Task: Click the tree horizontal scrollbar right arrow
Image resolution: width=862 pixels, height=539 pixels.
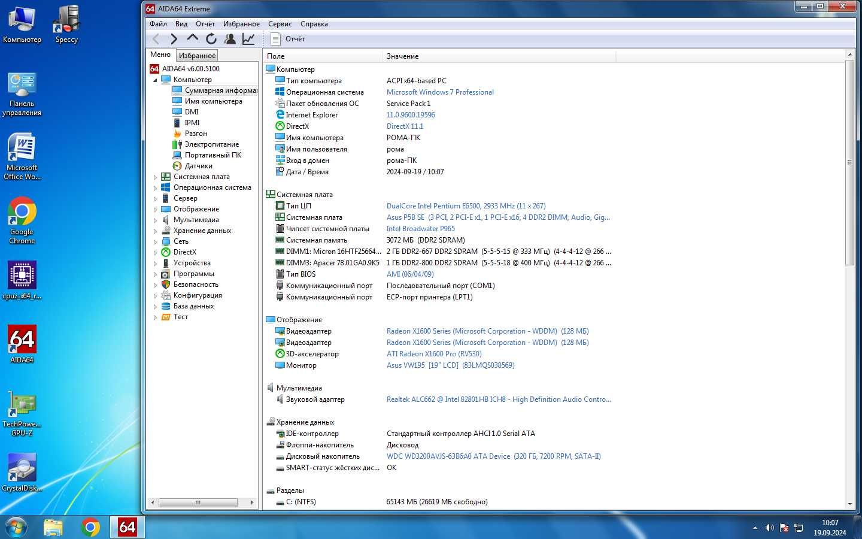Action: tap(252, 502)
